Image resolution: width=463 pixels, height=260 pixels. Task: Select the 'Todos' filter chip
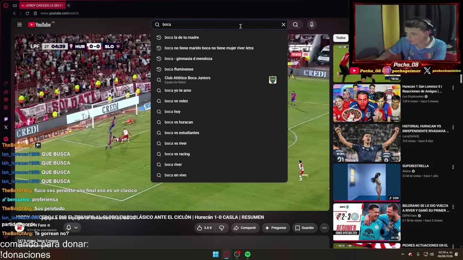pyautogui.click(x=341, y=38)
